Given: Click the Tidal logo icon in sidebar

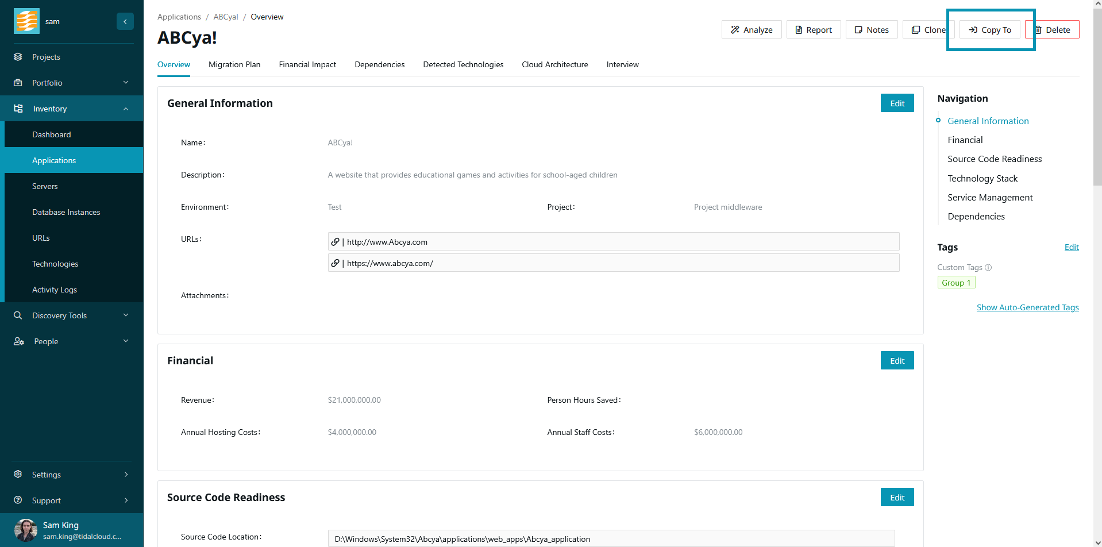Looking at the screenshot, I should coord(26,21).
